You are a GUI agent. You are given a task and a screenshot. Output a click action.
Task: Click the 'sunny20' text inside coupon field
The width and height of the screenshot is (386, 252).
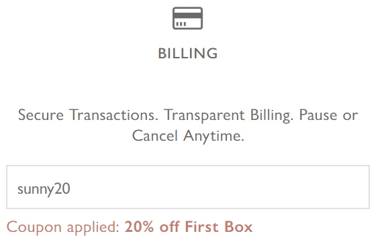tap(44, 189)
